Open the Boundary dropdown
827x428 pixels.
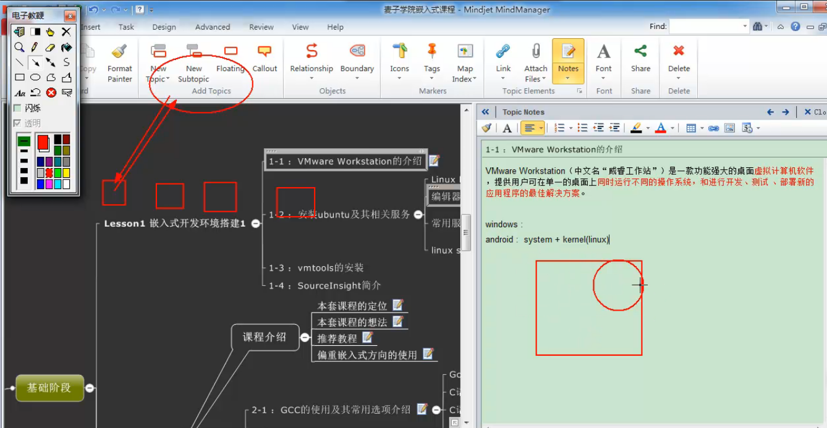click(357, 78)
